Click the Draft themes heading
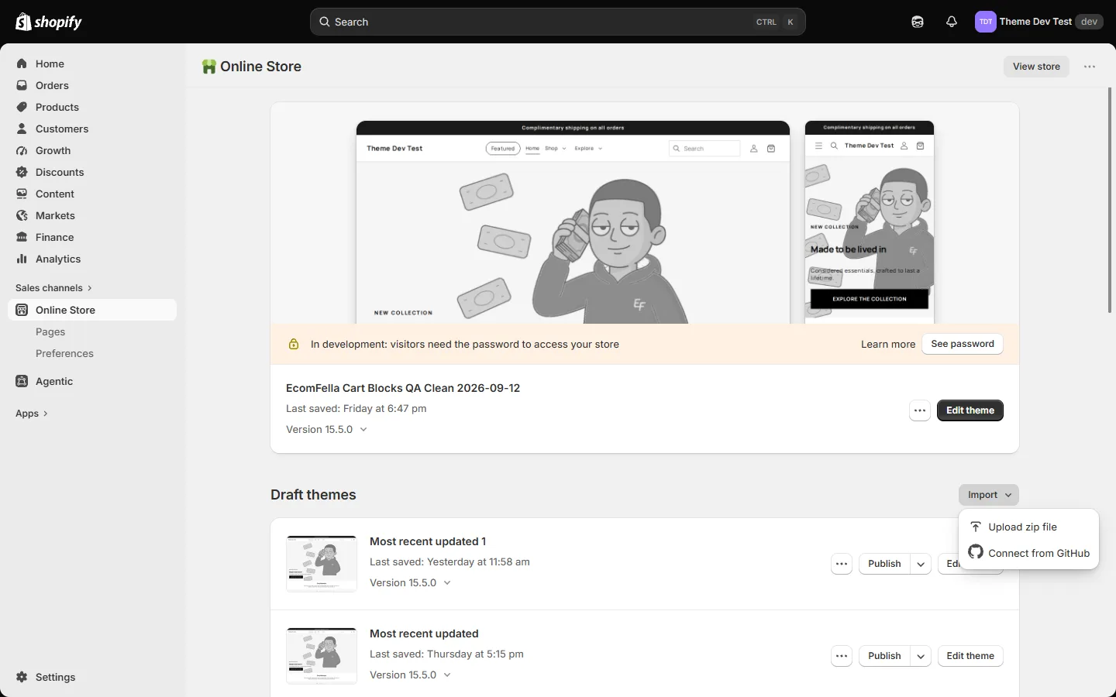Viewport: 1116px width, 697px height. (x=313, y=495)
